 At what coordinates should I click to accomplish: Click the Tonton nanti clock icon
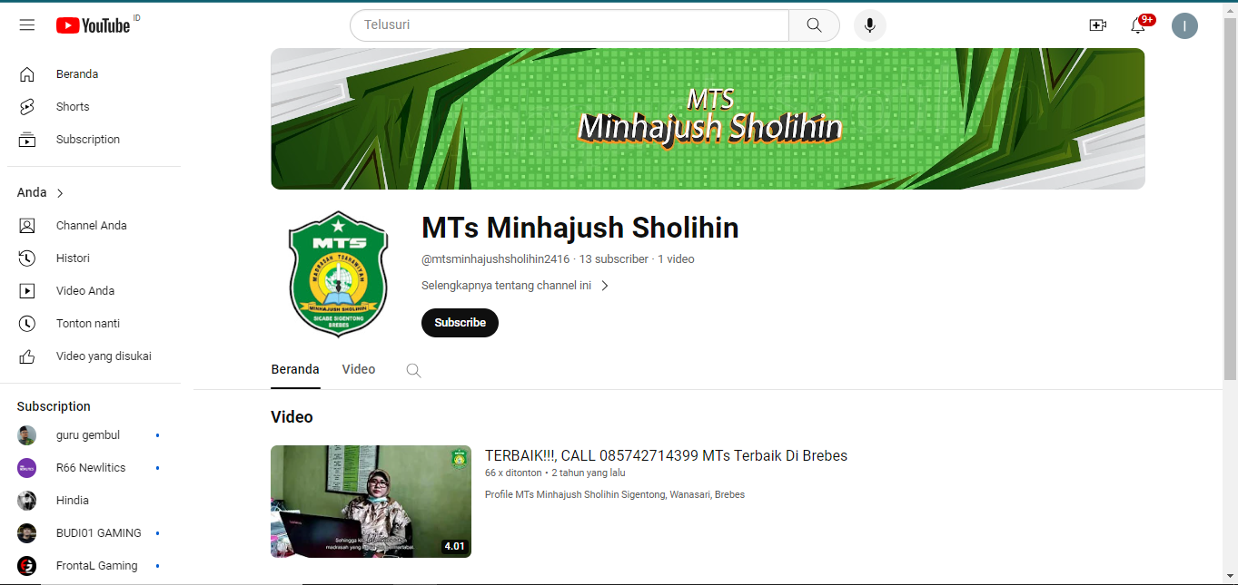(x=27, y=324)
